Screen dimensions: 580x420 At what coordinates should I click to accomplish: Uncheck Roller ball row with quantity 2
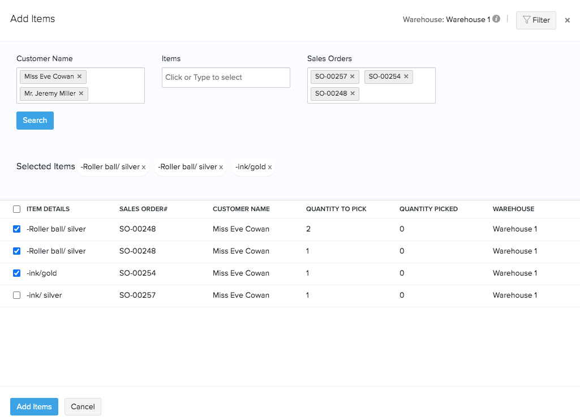(x=16, y=229)
